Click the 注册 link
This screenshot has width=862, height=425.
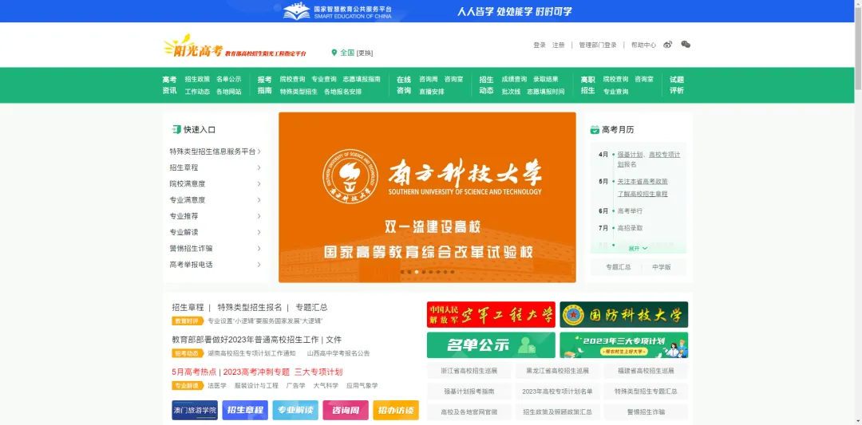558,45
